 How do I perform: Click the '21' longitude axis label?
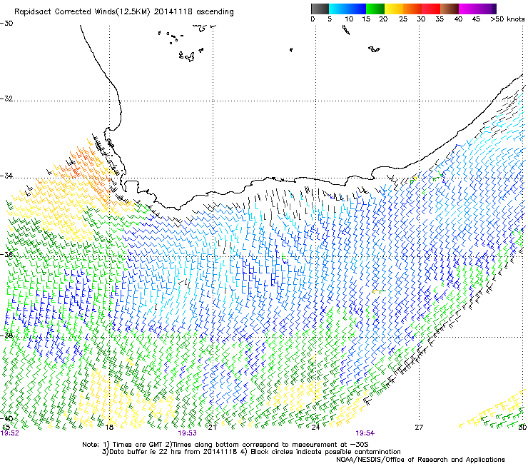coord(212,428)
